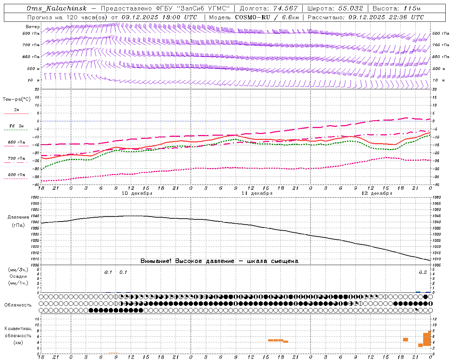451x360 pixels.
Task: Click the station name Oms_Kalachinsk
Action: [x=56, y=8]
